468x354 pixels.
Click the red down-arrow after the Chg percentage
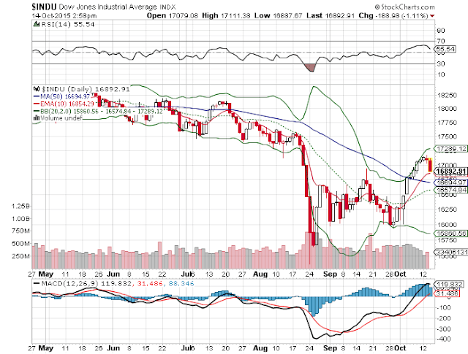(x=432, y=16)
